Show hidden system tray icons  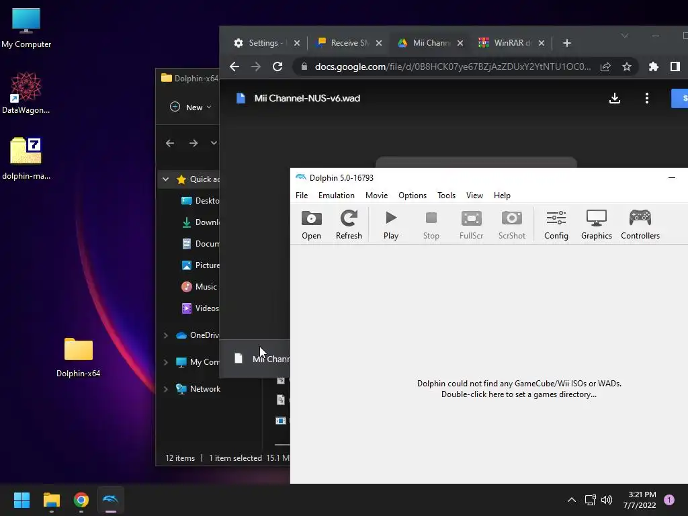click(x=572, y=500)
